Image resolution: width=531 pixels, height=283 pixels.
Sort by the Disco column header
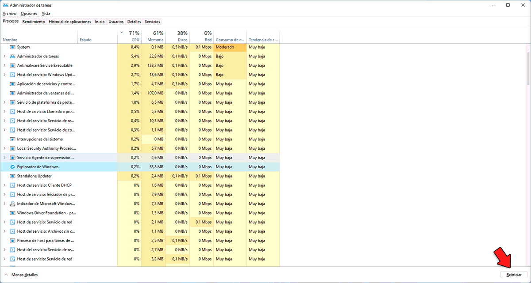pyautogui.click(x=177, y=36)
